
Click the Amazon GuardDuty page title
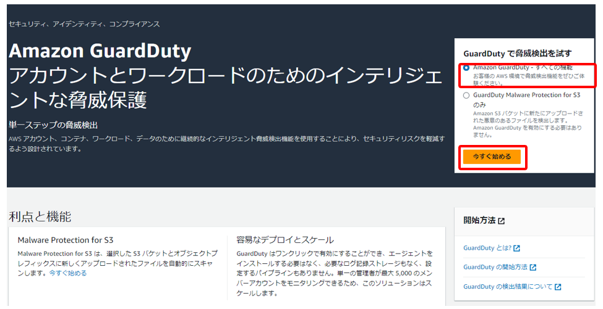pyautogui.click(x=100, y=51)
